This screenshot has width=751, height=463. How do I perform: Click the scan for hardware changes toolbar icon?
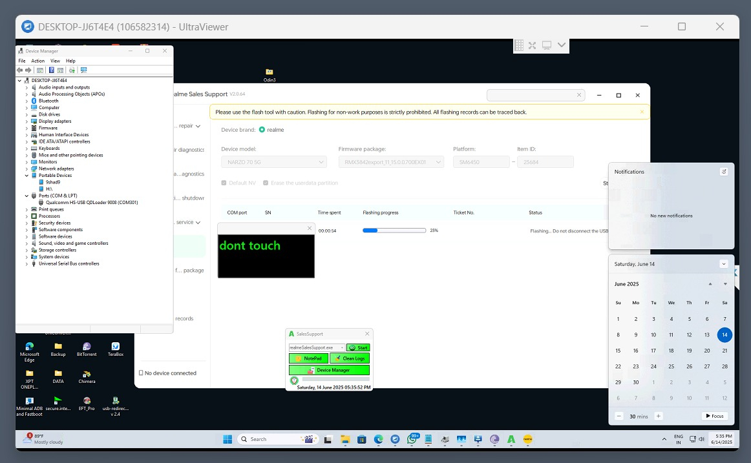coord(83,70)
